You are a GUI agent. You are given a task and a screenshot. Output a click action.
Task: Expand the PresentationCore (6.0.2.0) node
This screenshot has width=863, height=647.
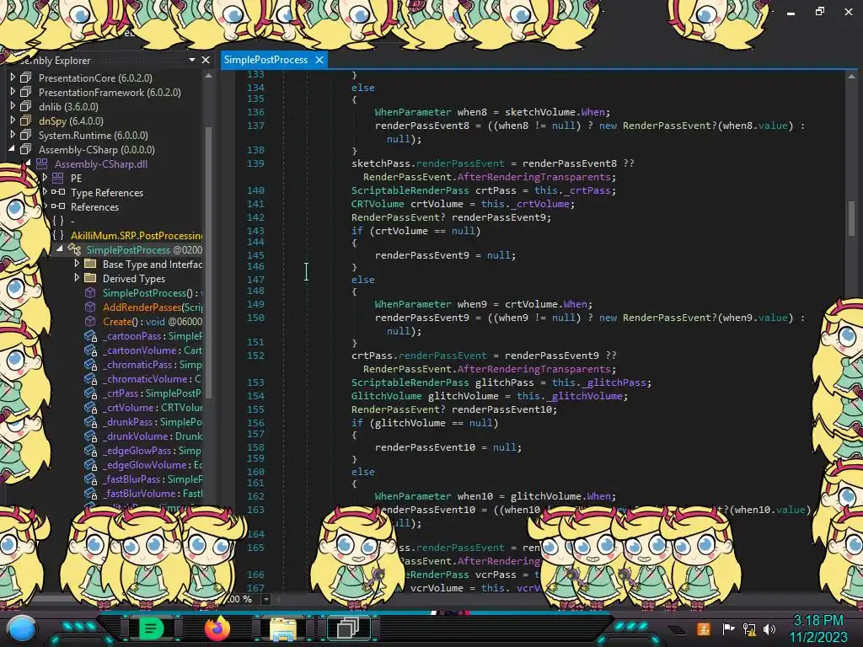[13, 78]
